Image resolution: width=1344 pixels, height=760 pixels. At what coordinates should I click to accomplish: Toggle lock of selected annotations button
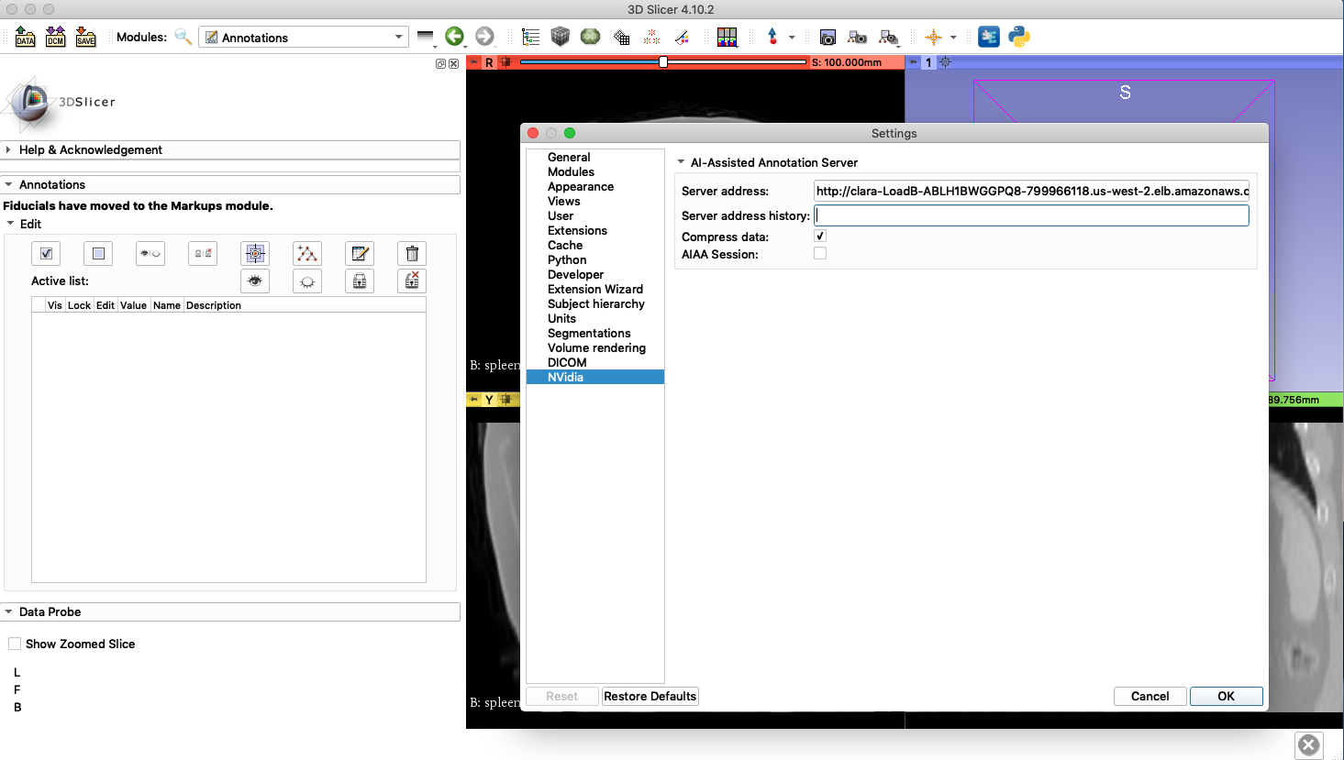click(x=203, y=253)
